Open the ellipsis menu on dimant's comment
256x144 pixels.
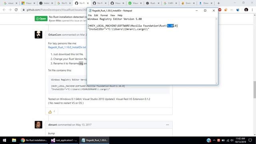[x=168, y=125]
